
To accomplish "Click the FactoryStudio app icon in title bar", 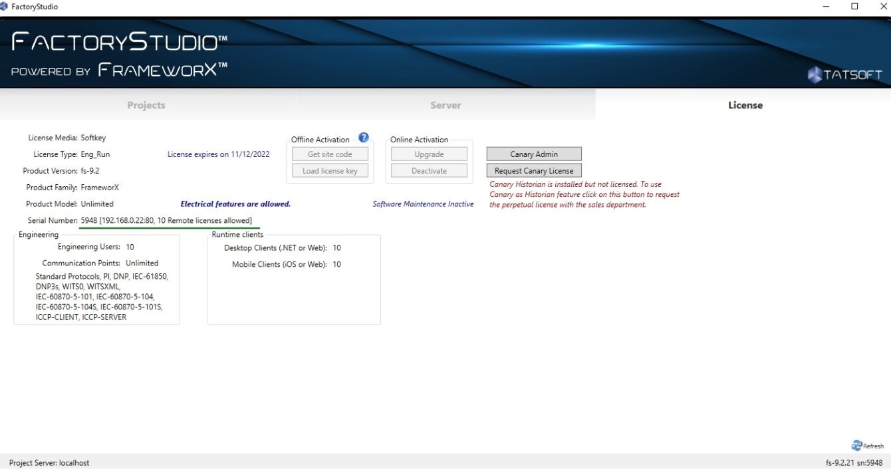I will 4,6.
